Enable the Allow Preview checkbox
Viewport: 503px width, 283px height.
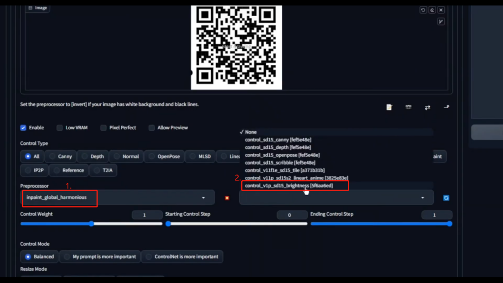point(151,128)
